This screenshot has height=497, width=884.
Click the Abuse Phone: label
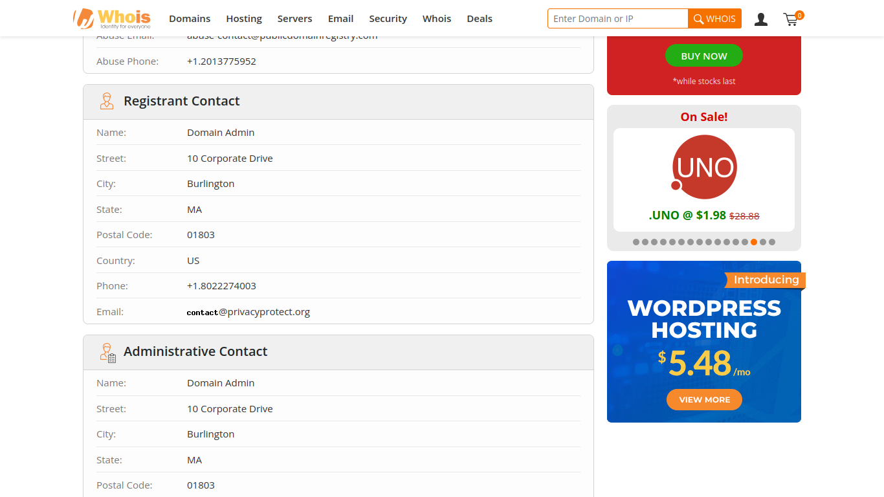(x=127, y=61)
